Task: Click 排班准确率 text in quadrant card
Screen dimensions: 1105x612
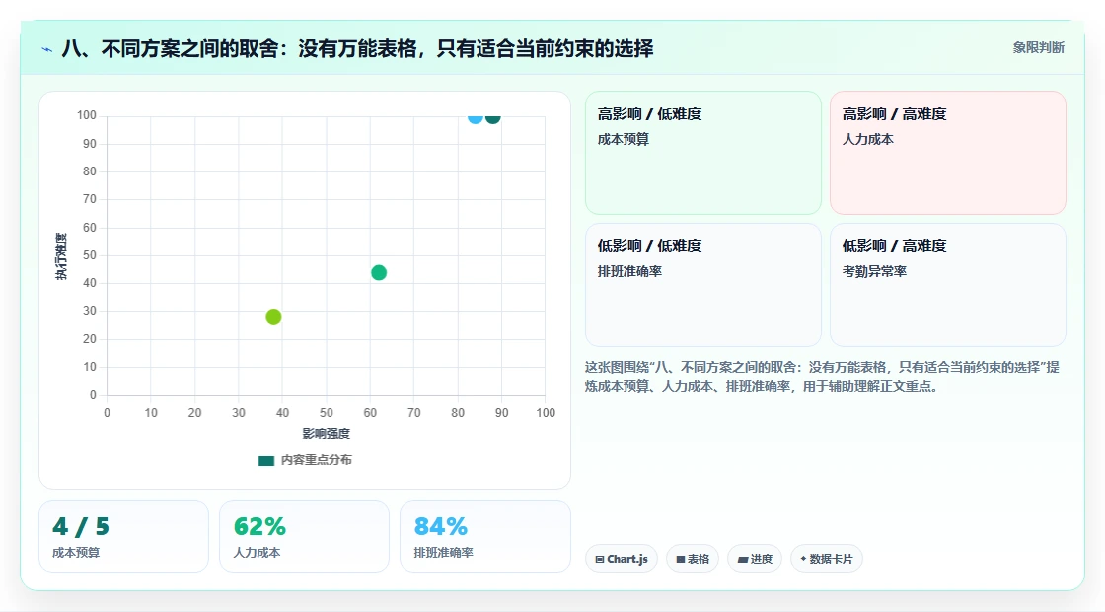Action: coord(629,271)
